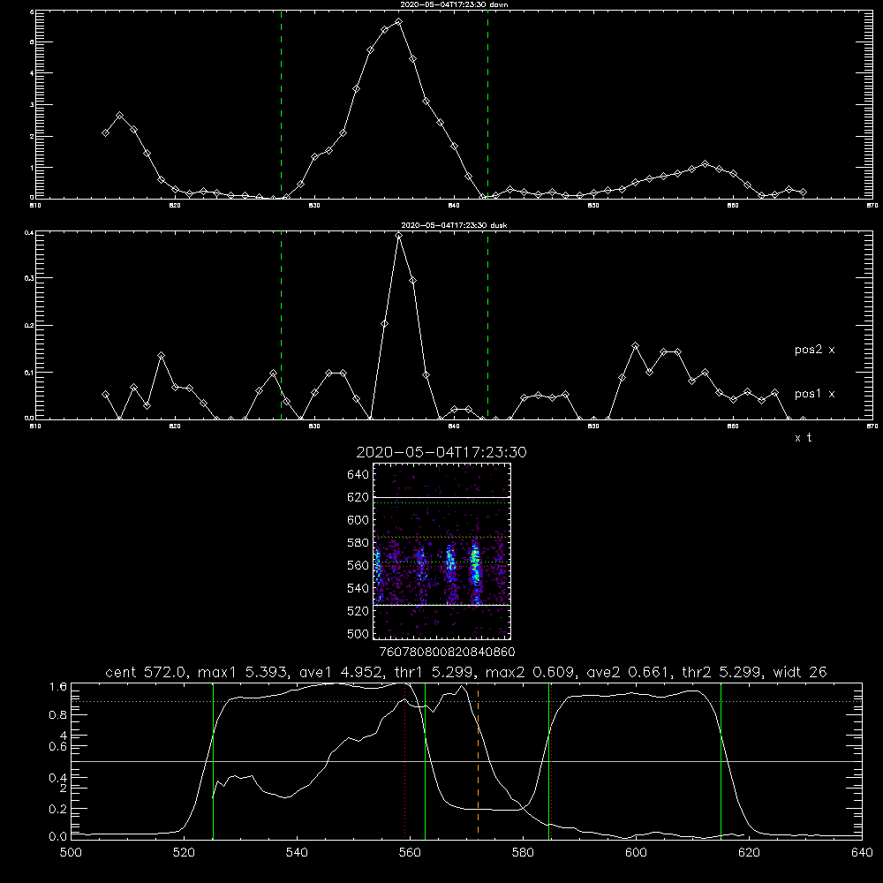Click the spectrogram's large '2020-05-04T17:23:30' title
The width and height of the screenshot is (883, 883).
click(441, 452)
